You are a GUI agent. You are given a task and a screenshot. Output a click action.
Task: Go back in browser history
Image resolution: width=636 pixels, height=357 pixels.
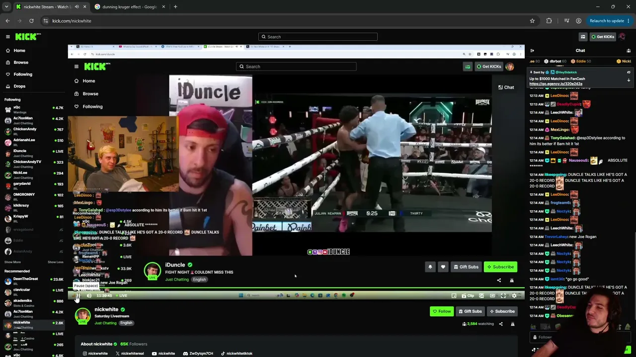[x=7, y=21]
